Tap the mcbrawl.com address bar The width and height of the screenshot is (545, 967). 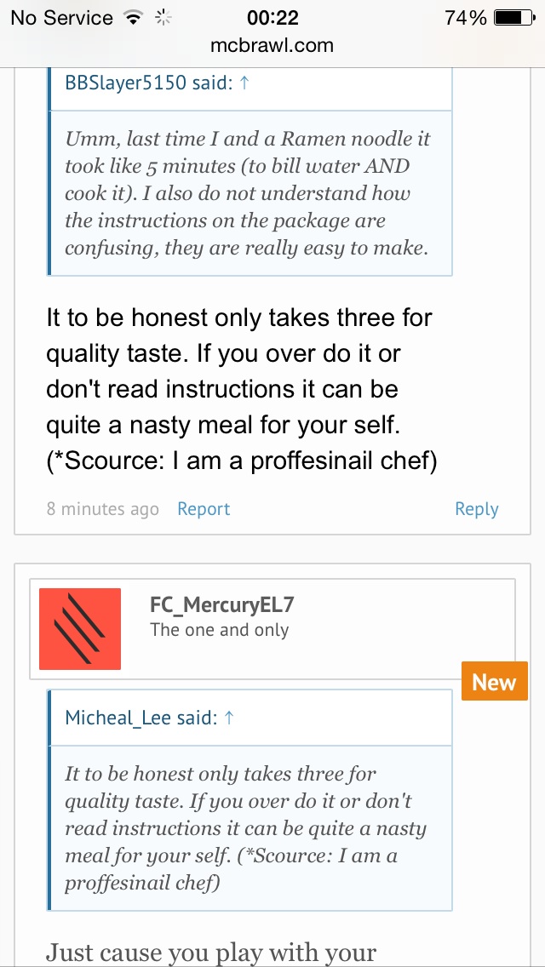[272, 45]
